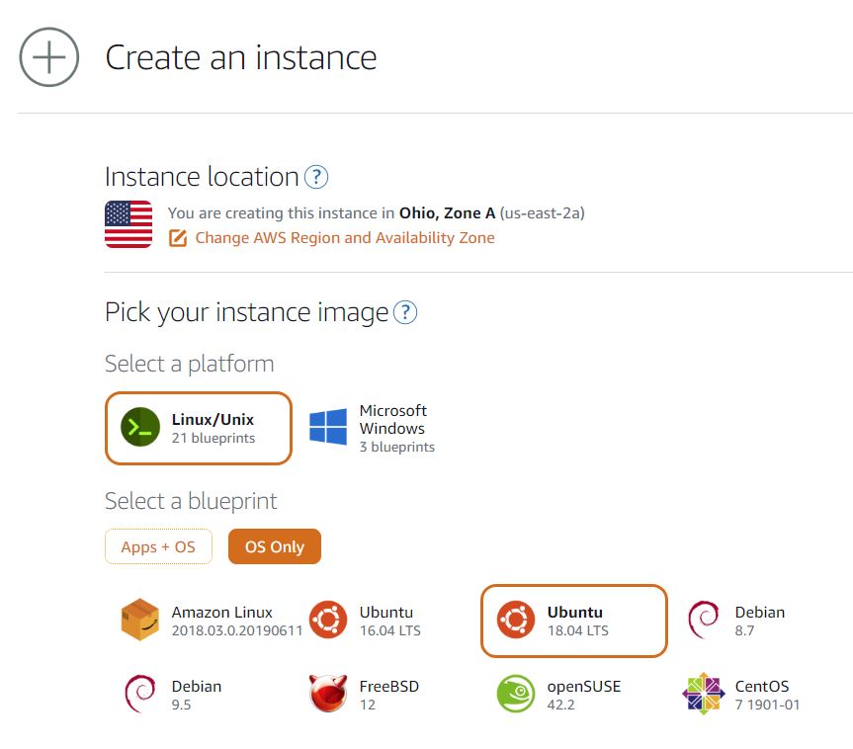The height and width of the screenshot is (749, 853).
Task: Click the 'Select a blueprint' heading
Action: tap(191, 501)
